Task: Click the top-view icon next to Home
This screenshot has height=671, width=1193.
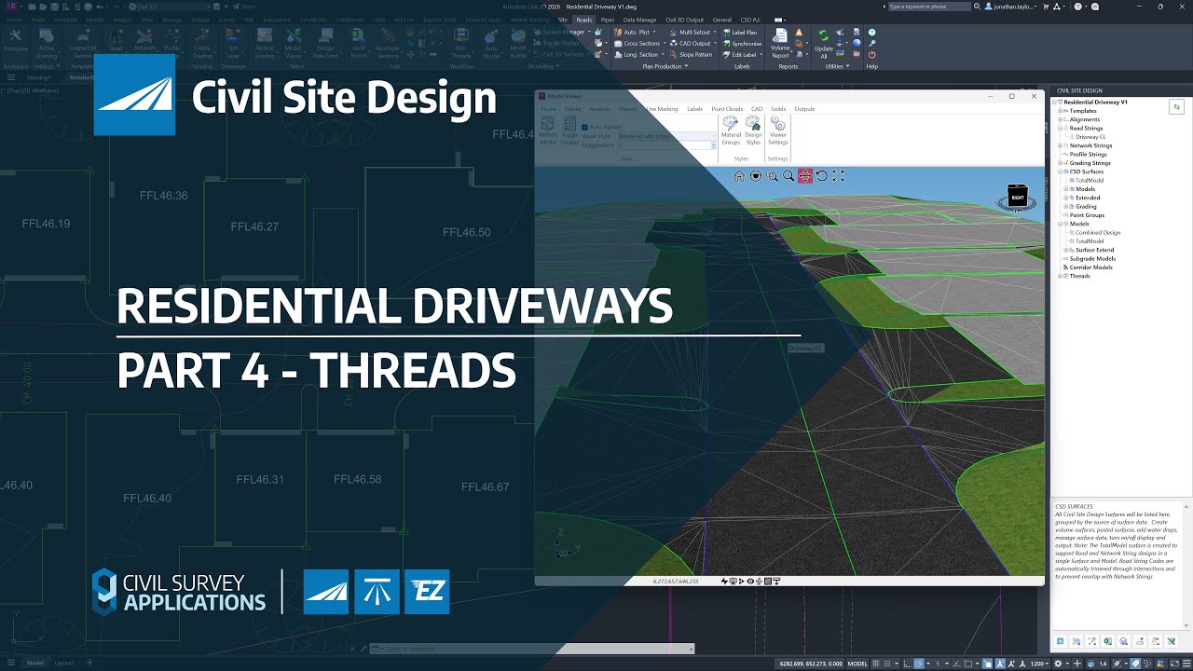Action: [756, 176]
